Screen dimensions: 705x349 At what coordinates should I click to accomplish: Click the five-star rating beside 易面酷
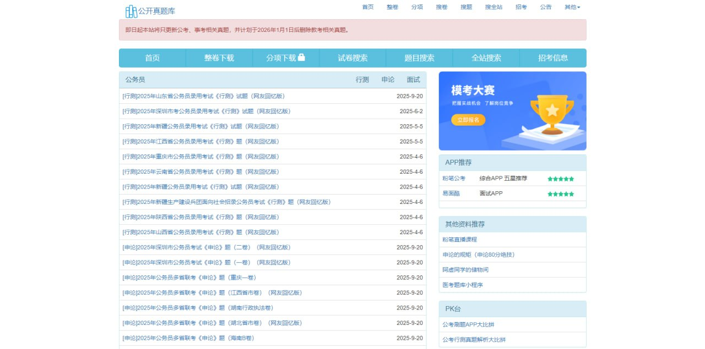[561, 194]
